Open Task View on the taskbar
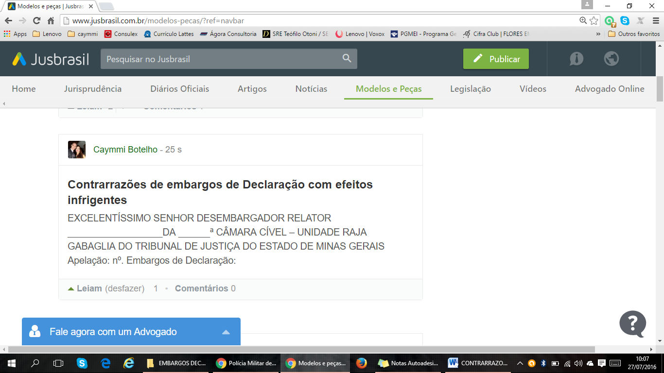This screenshot has height=373, width=664. [x=58, y=363]
